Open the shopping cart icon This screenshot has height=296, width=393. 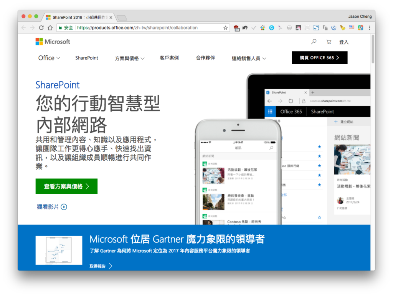point(329,42)
